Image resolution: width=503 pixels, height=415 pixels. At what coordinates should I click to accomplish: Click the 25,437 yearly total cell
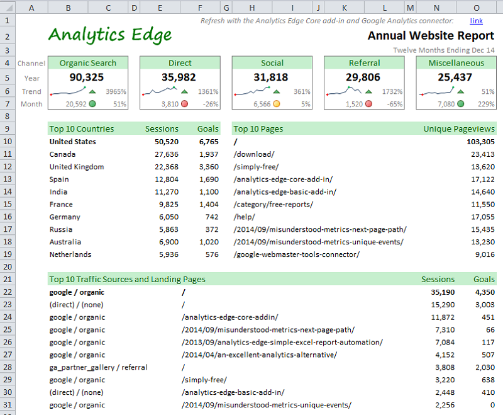pyautogui.click(x=455, y=77)
